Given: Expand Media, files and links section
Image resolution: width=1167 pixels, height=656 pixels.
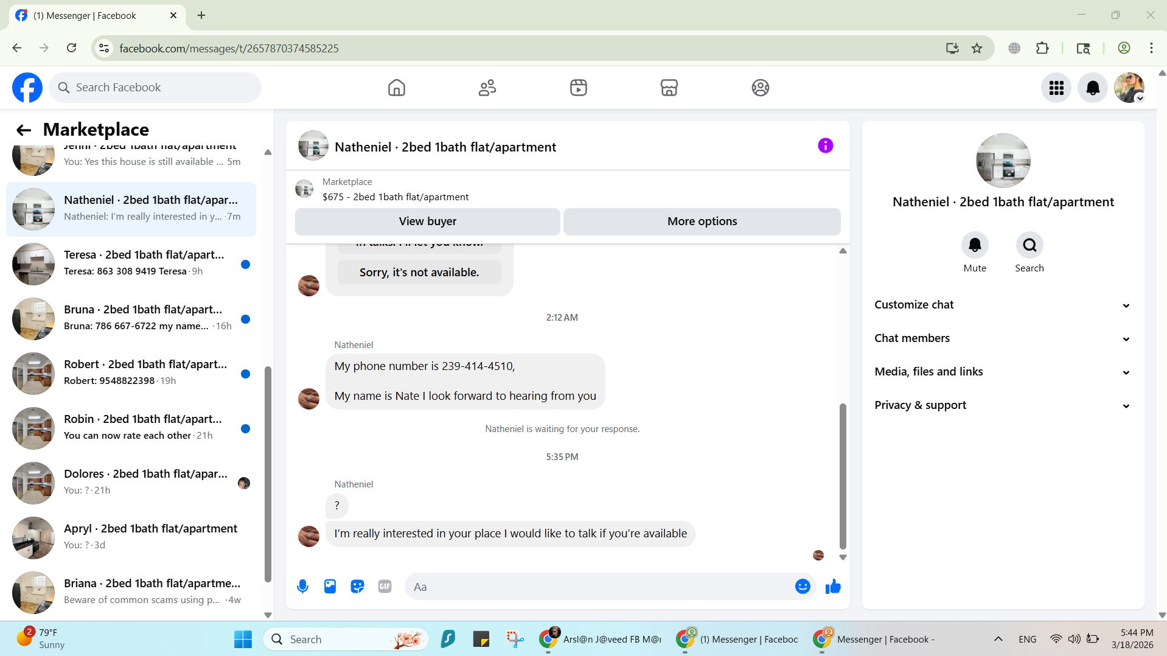Looking at the screenshot, I should (x=1003, y=372).
